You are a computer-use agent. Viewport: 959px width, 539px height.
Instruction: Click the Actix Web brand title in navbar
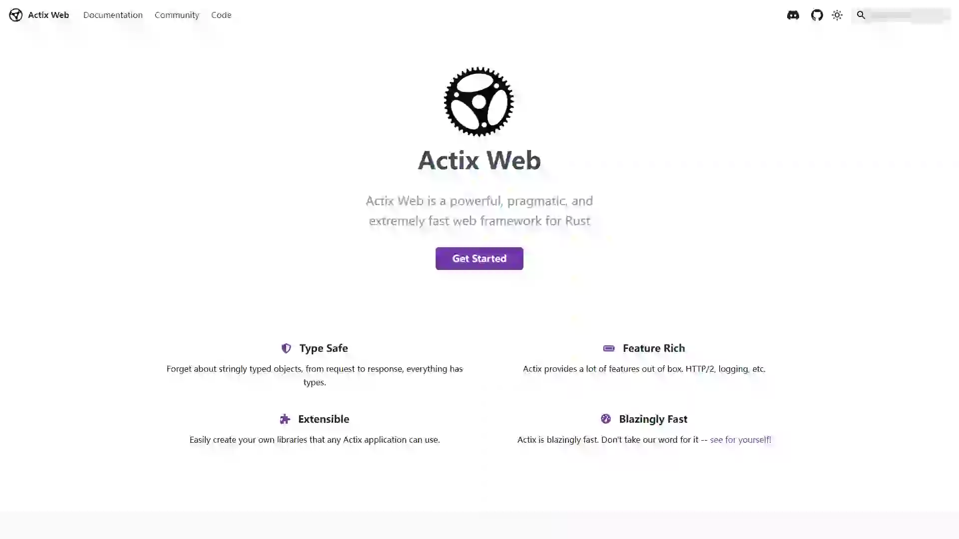pyautogui.click(x=48, y=15)
